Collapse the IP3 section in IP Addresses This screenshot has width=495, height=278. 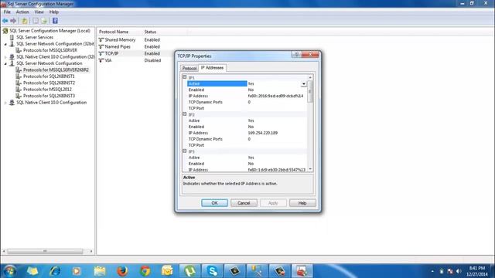point(185,151)
